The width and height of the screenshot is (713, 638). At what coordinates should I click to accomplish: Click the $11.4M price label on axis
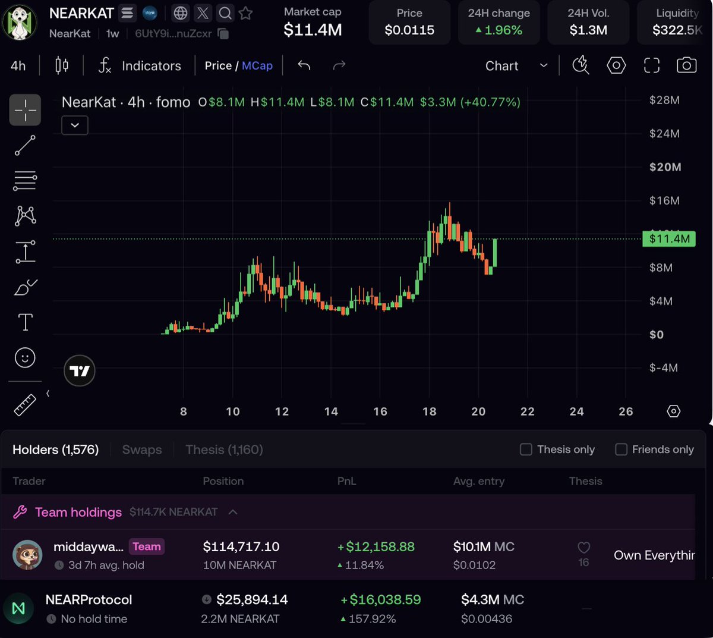click(x=669, y=239)
